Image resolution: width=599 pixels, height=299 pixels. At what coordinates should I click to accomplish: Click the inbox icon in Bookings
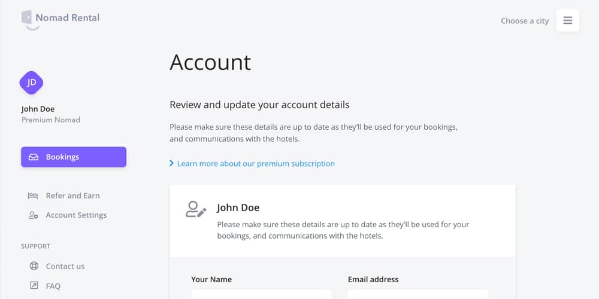[x=34, y=157]
